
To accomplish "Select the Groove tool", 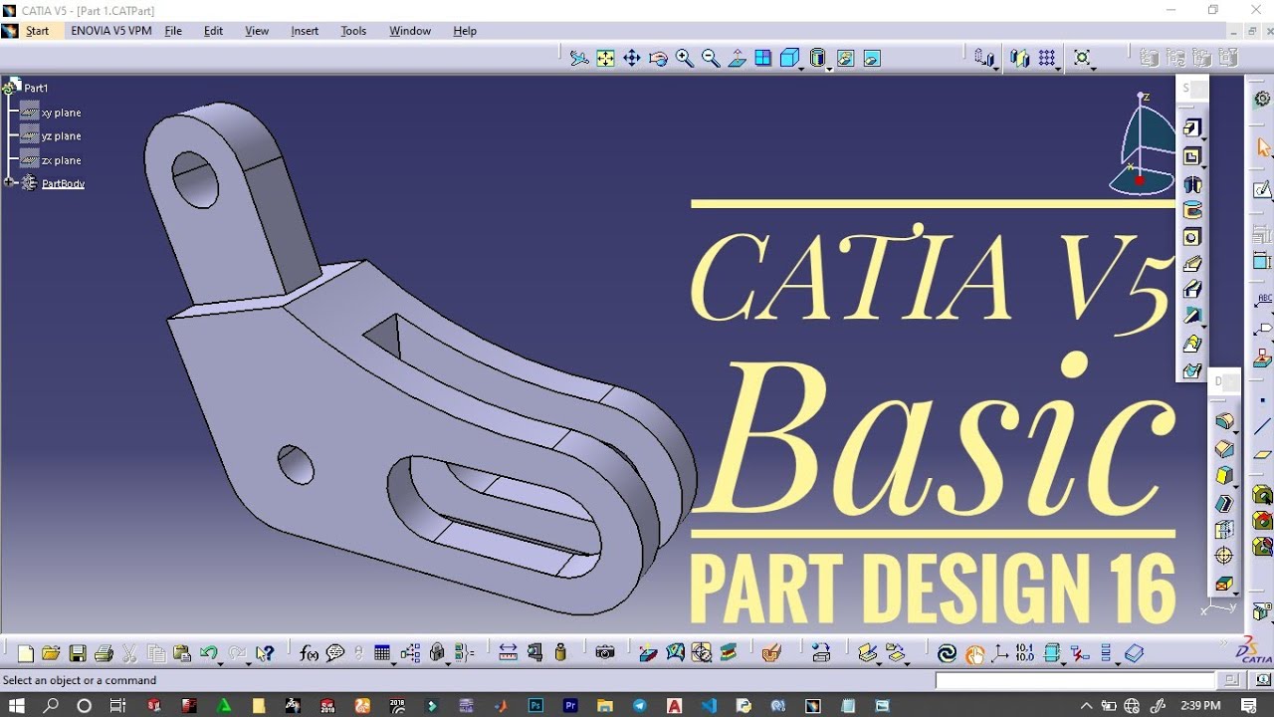I will pyautogui.click(x=1192, y=210).
